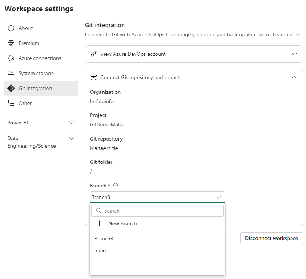Click the GitDemoMalta project value
306x279 pixels.
[107, 124]
